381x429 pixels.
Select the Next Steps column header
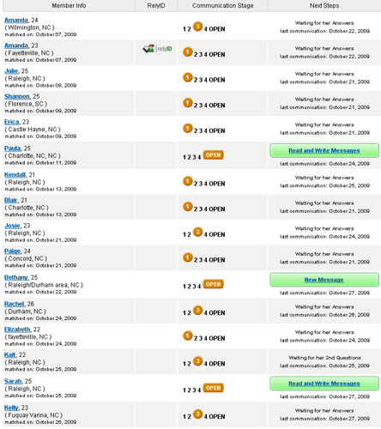[x=324, y=6]
